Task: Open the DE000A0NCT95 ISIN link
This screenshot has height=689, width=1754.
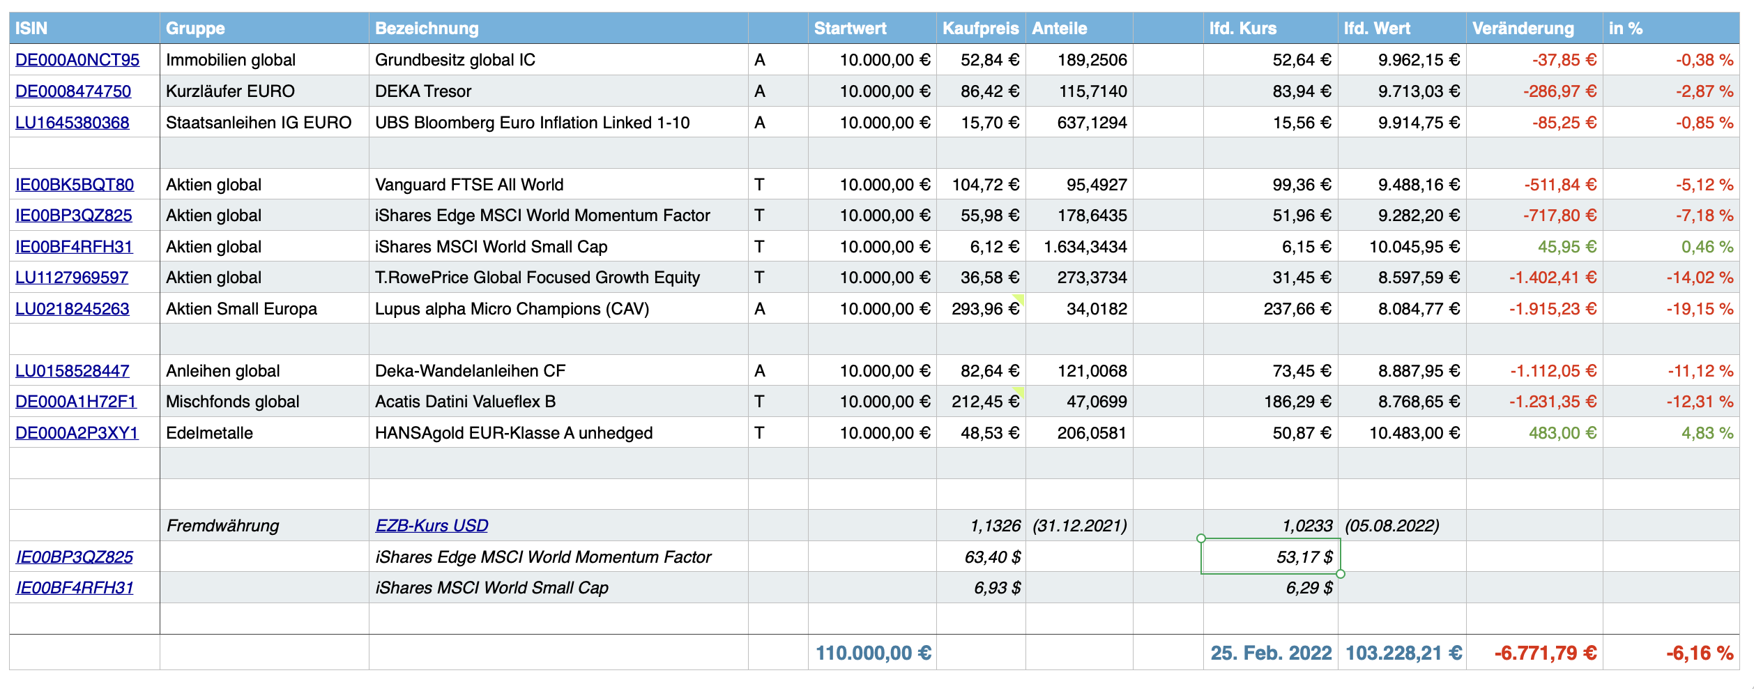Action: coord(77,60)
